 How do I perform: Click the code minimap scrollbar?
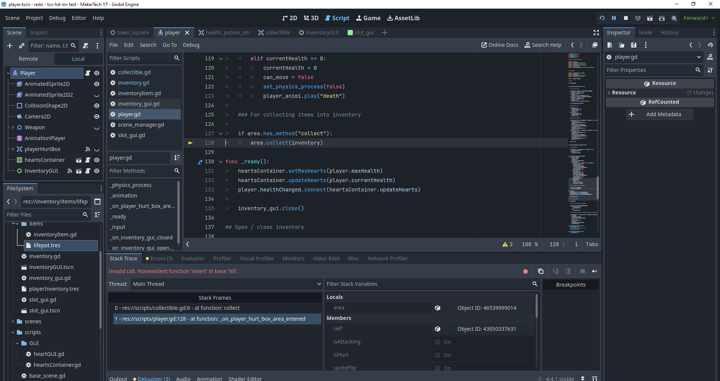click(597, 187)
